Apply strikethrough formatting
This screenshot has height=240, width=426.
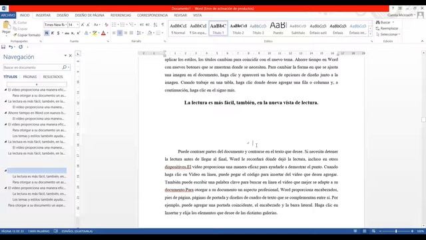pyautogui.click(x=67, y=33)
